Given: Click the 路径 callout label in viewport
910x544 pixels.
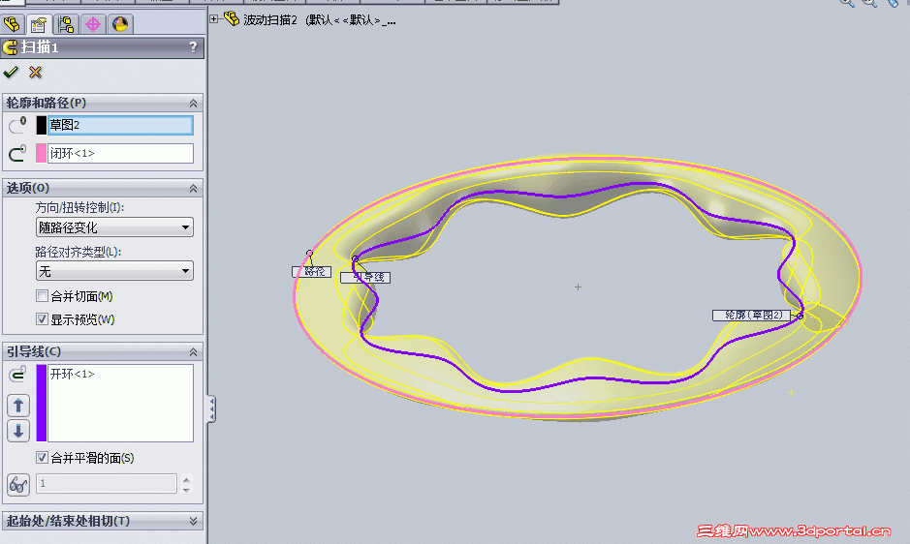Looking at the screenshot, I should click(x=312, y=271).
